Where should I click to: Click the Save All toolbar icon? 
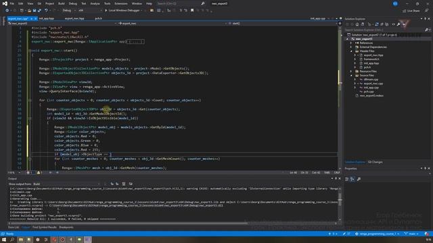click(x=39, y=11)
